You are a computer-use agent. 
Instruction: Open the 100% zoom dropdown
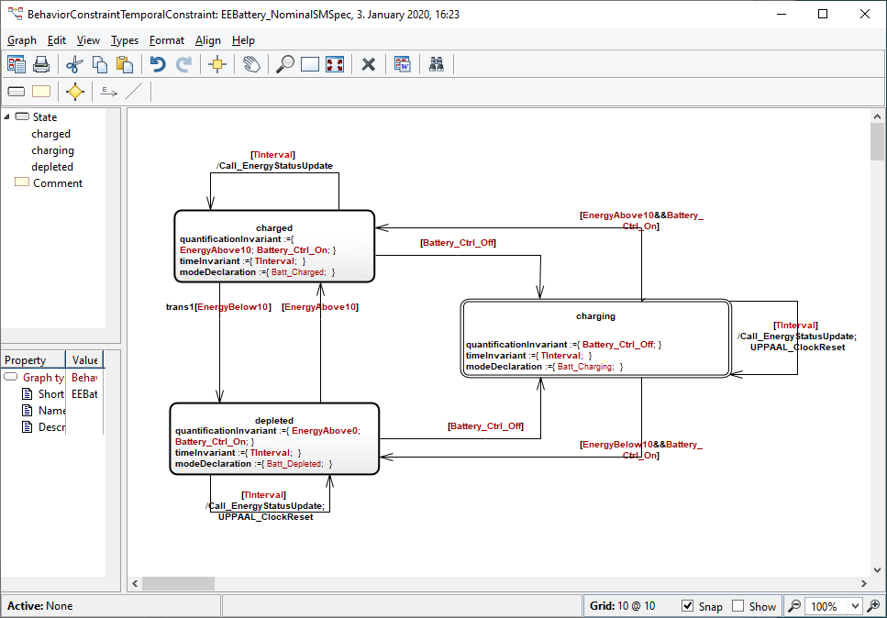pyautogui.click(x=856, y=606)
